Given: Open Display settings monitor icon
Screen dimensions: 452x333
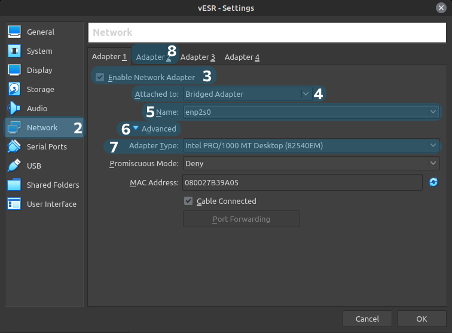Looking at the screenshot, I should [x=15, y=71].
